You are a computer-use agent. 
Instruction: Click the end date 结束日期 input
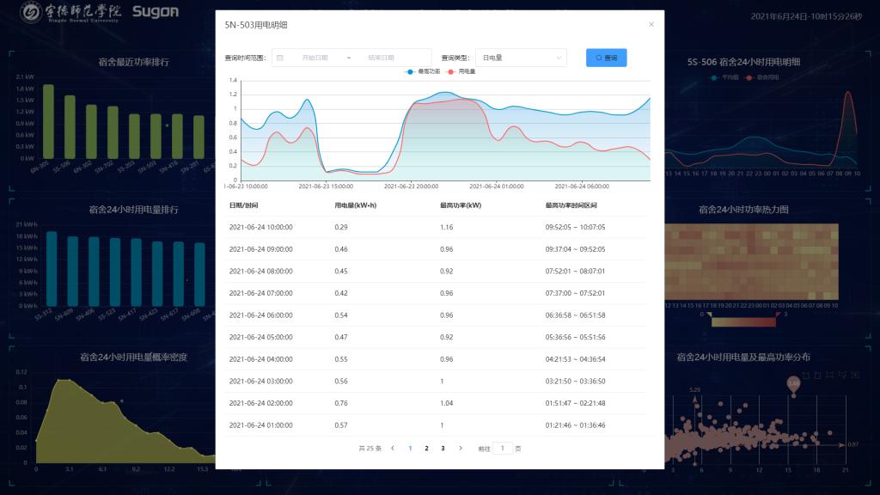381,58
